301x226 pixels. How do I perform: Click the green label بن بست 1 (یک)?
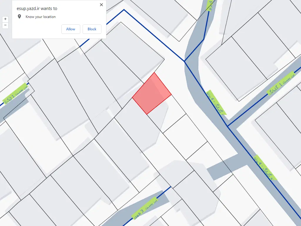click(15, 93)
